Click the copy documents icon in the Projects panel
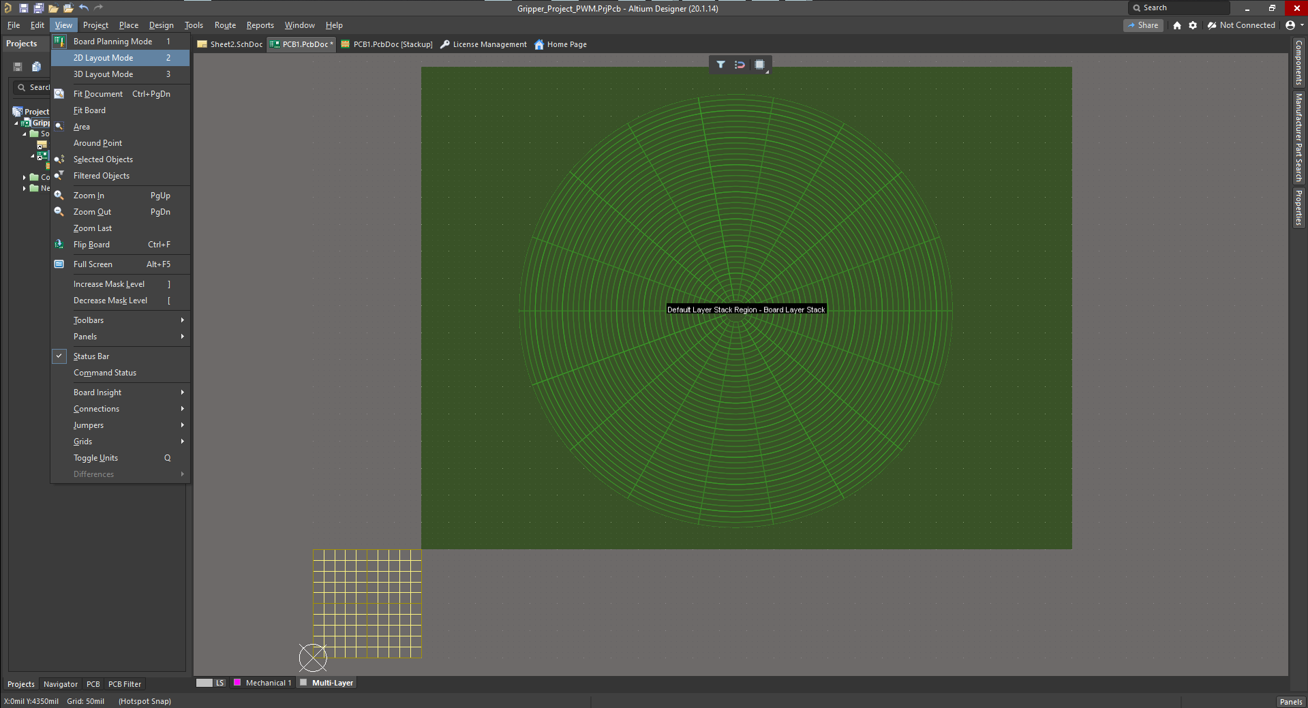Screen dimensions: 1308x708 click(x=37, y=67)
